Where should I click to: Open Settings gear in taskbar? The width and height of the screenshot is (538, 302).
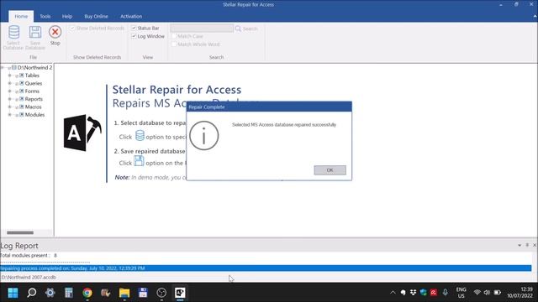[50, 293]
